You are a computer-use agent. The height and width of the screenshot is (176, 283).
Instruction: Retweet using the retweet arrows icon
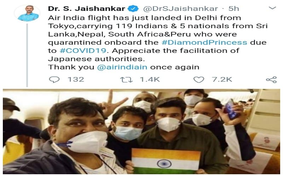127,80
